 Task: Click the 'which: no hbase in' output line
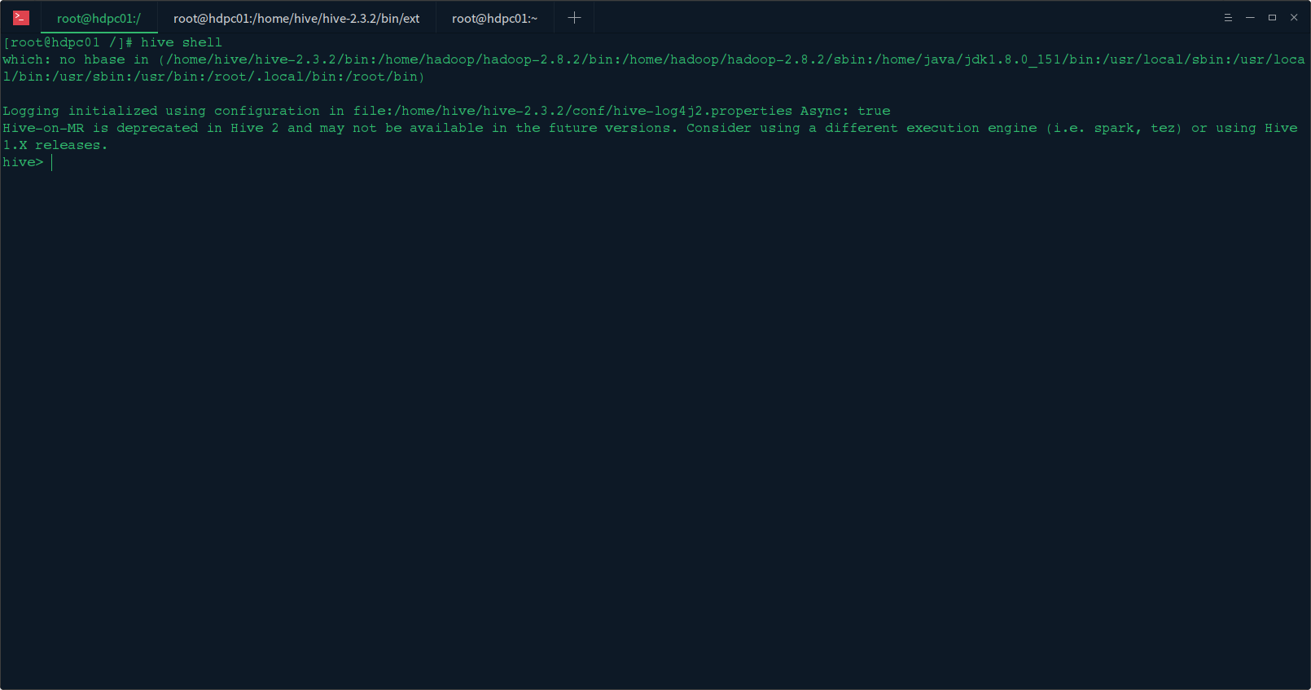tap(654, 59)
